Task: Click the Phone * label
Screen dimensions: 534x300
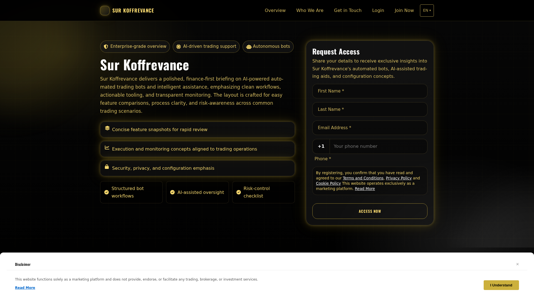Action: pyautogui.click(x=323, y=159)
